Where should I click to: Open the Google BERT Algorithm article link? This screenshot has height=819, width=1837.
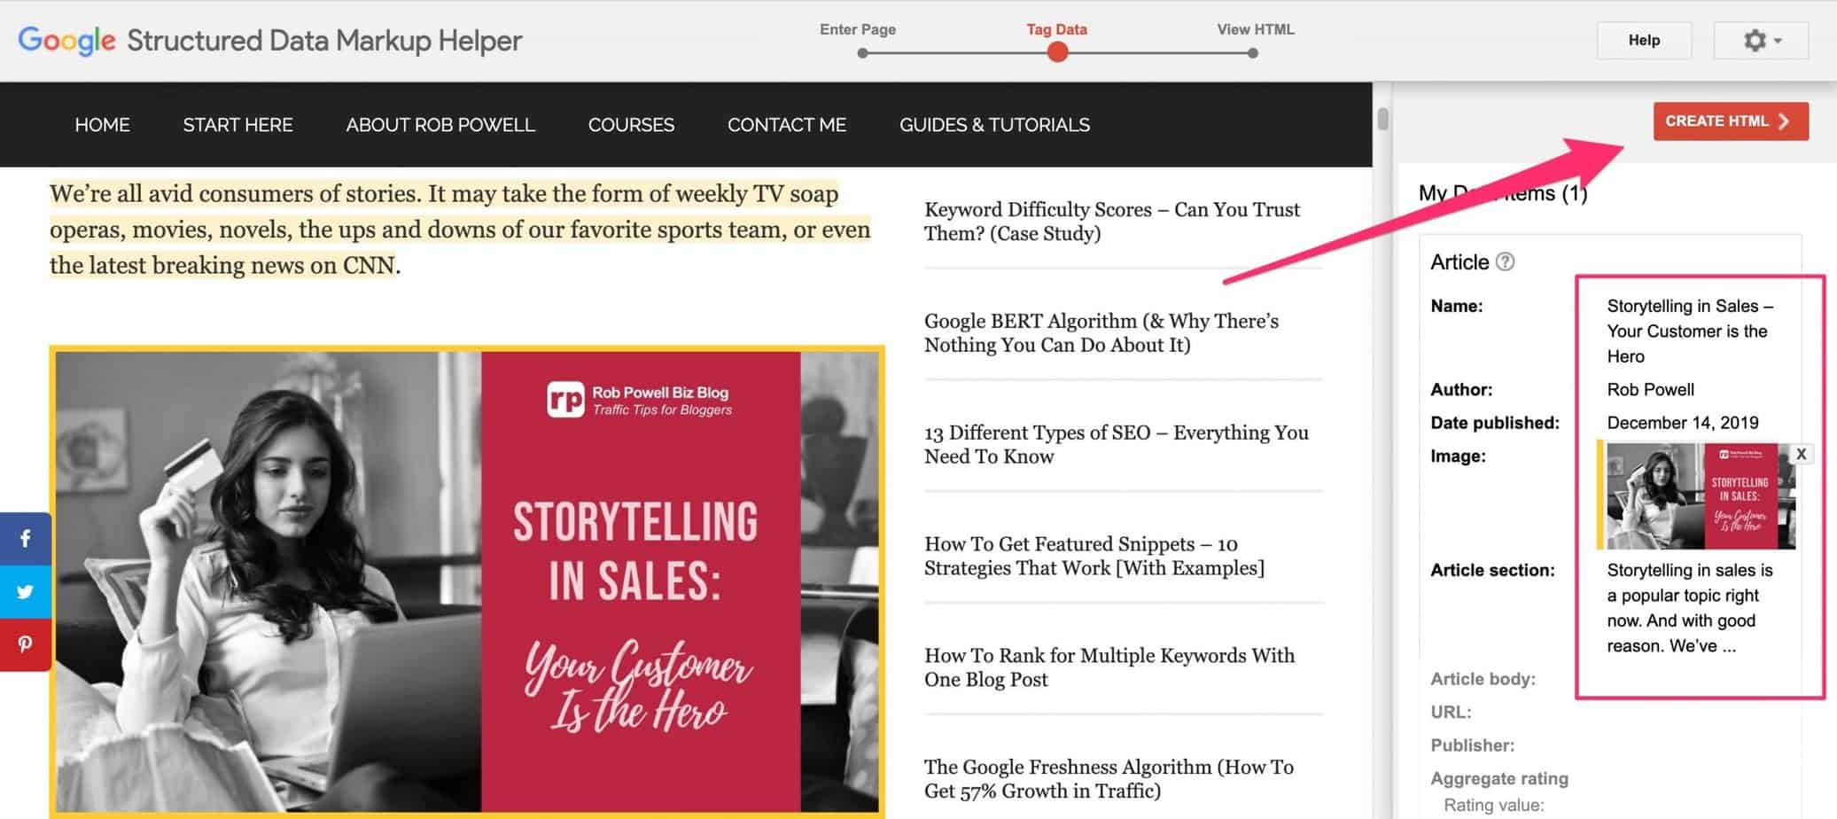click(x=1101, y=332)
